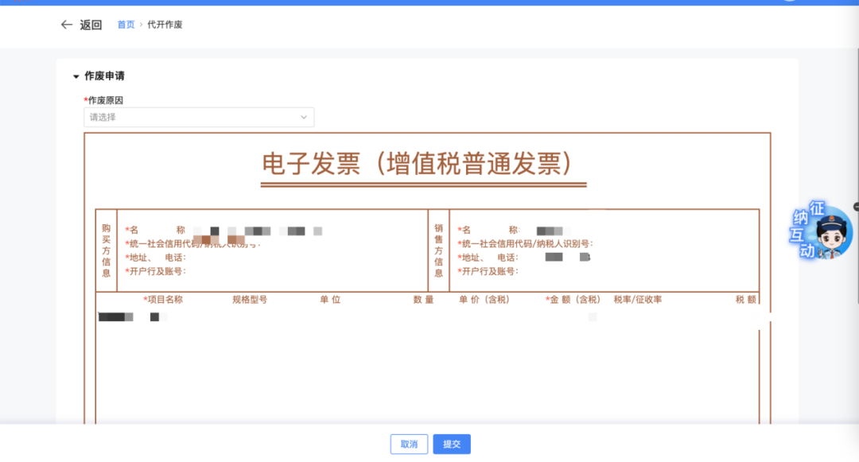The height and width of the screenshot is (462, 859).
Task: Click the buyer 开户行及账号 field
Action: tap(156, 271)
